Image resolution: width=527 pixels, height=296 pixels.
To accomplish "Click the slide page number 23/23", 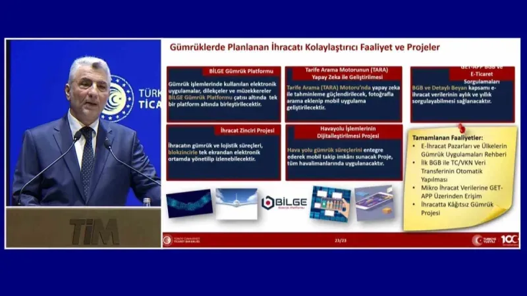I will click(340, 241).
